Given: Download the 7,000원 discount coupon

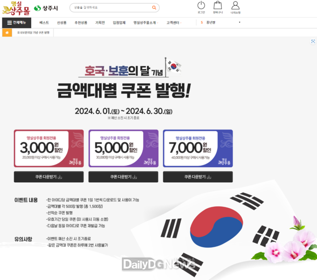Looking at the screenshot, I should click(x=198, y=177).
